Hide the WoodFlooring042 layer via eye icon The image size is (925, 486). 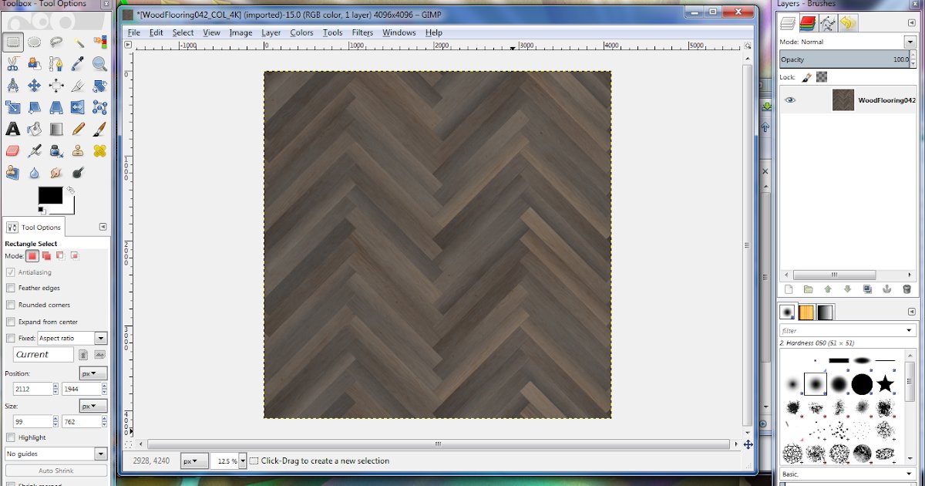pos(790,100)
